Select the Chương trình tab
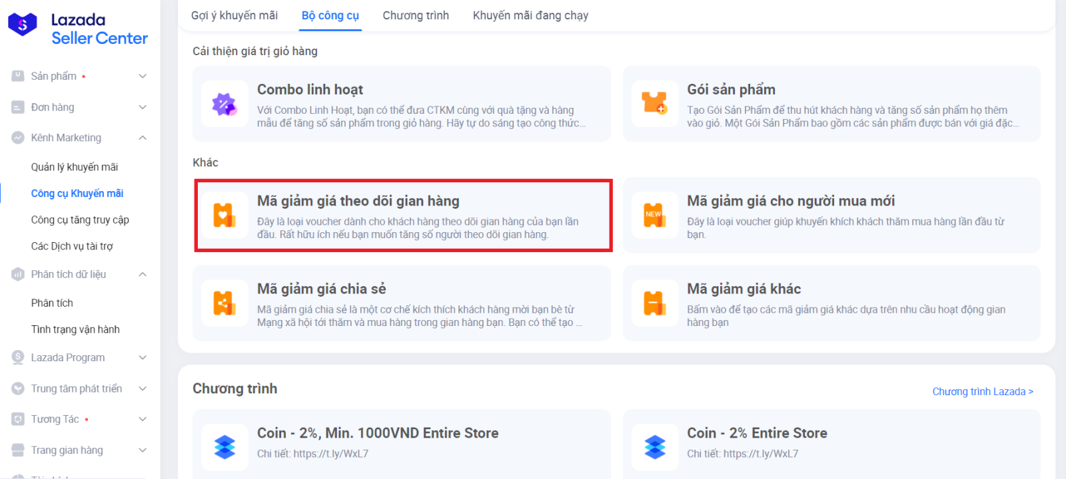The image size is (1066, 479). tap(415, 15)
